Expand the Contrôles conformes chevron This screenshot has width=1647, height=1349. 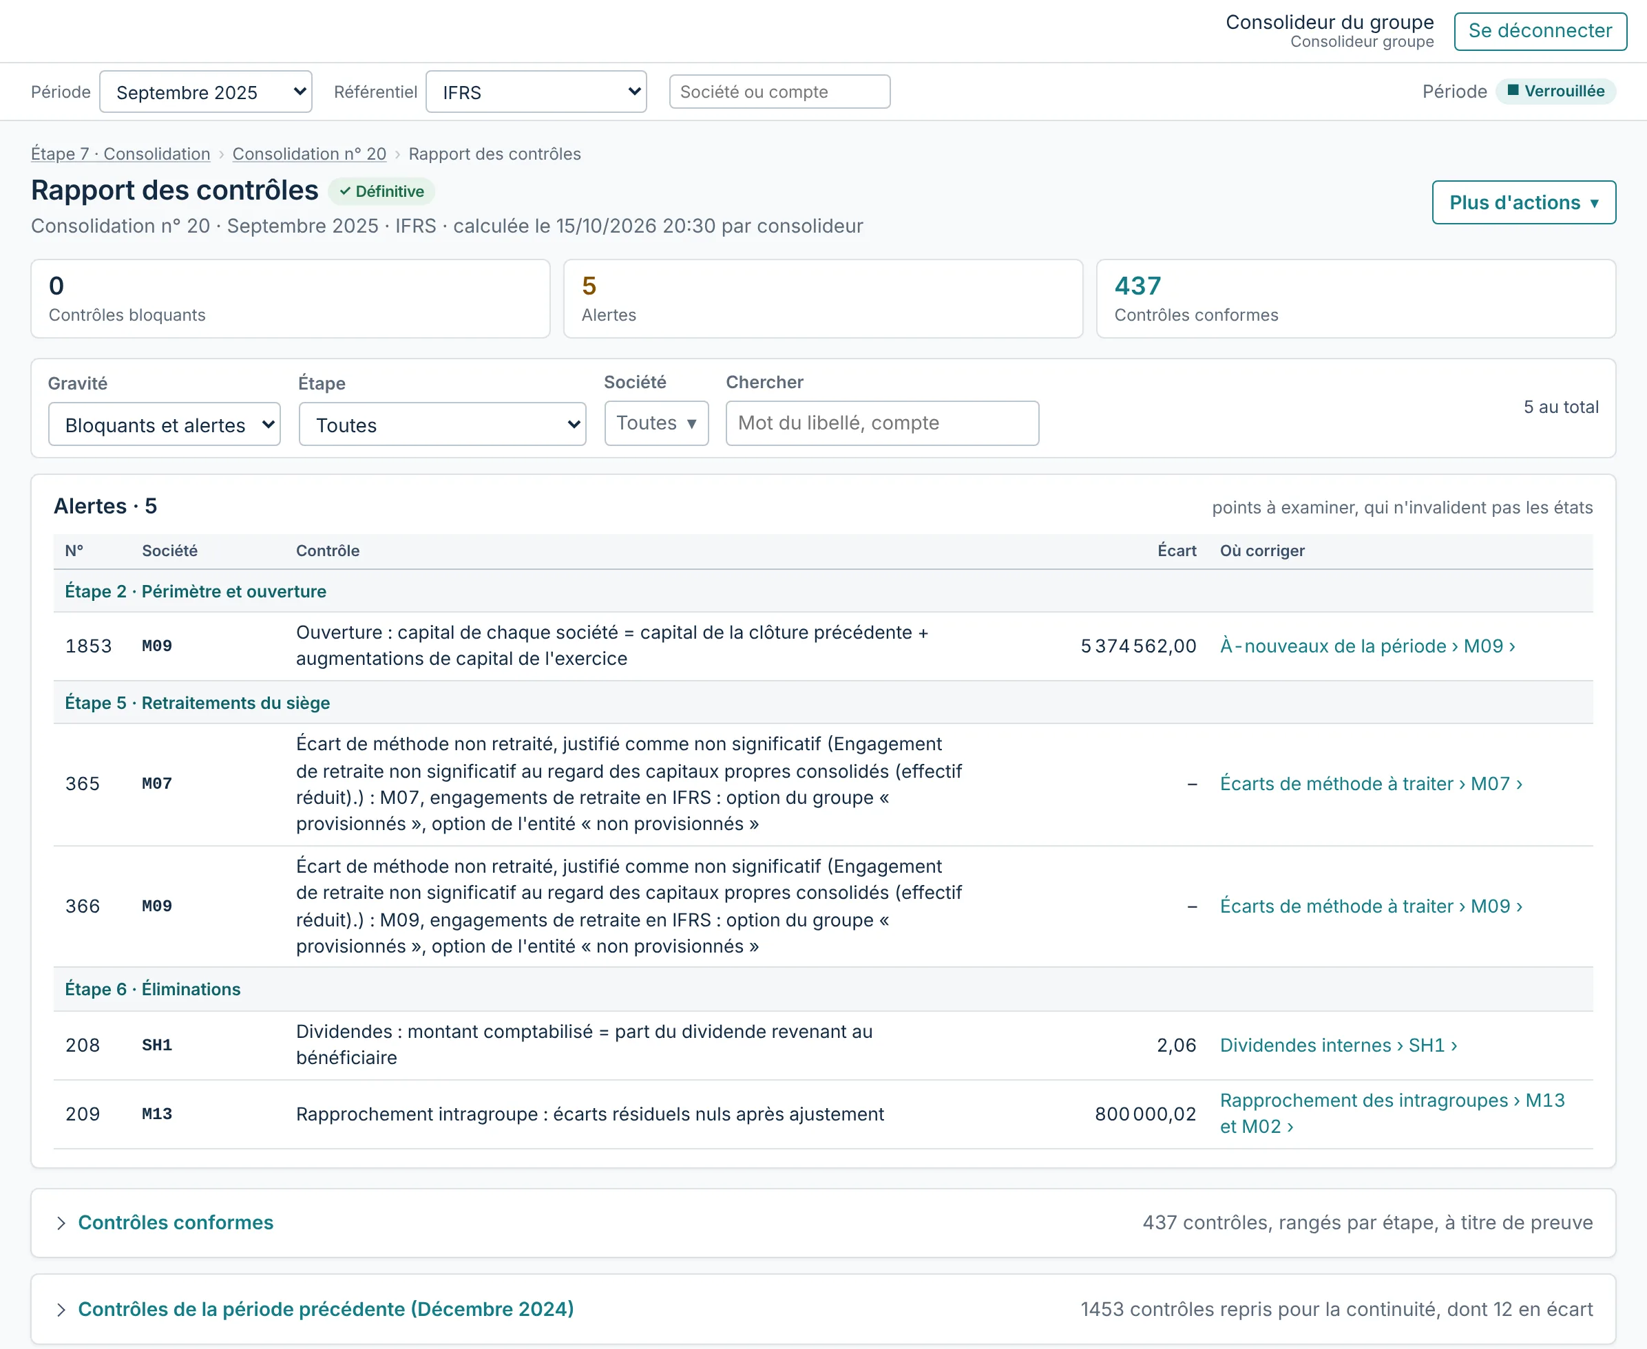[61, 1223]
